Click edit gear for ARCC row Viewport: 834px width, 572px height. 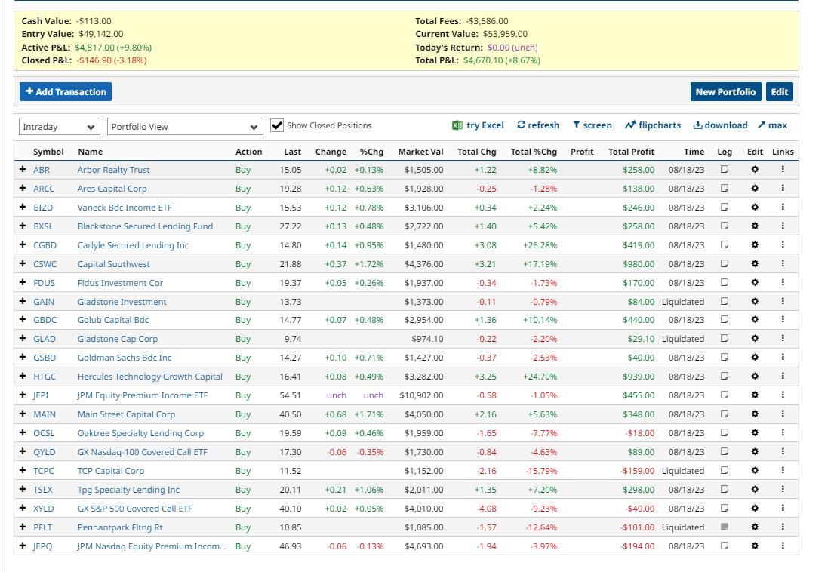[755, 188]
